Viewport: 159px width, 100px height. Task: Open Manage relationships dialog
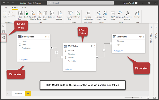click(x=88, y=15)
